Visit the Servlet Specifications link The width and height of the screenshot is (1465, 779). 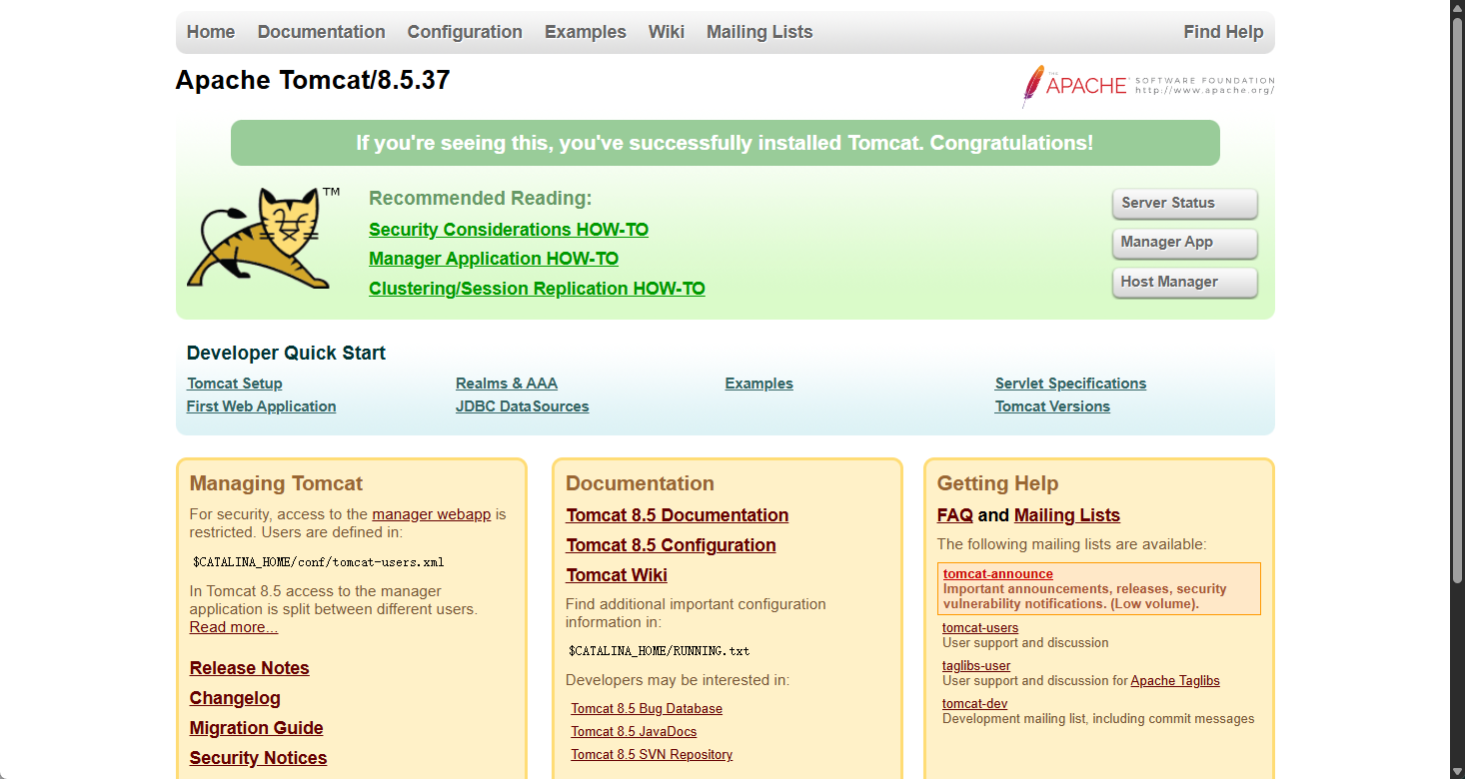(x=1070, y=384)
